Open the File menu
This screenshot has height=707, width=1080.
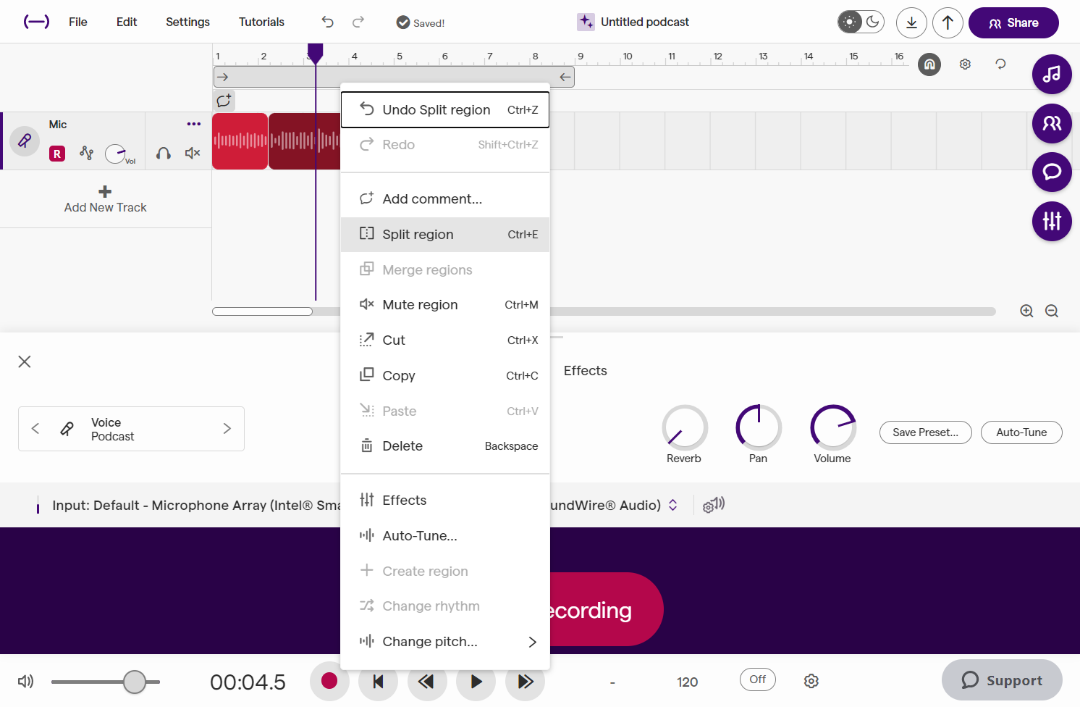(x=78, y=22)
